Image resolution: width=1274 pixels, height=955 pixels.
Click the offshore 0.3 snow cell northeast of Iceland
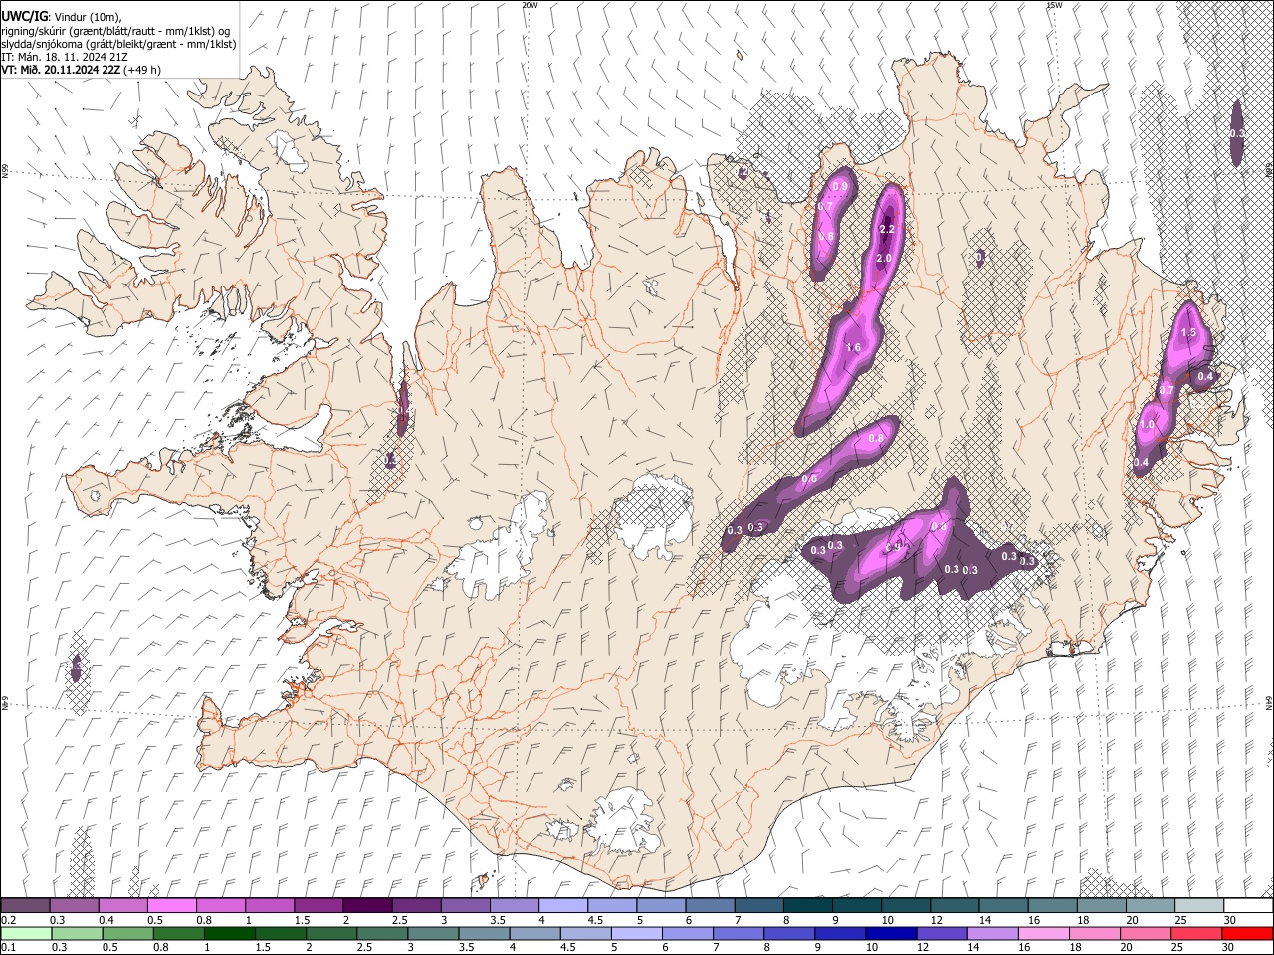pyautogui.click(x=1236, y=133)
